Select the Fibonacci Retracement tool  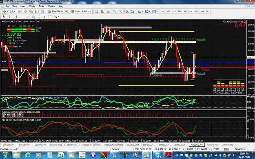pyautogui.click(x=39, y=17)
